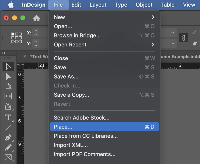
Task: Close the Text Wrap document tab
Action: click(x=25, y=56)
